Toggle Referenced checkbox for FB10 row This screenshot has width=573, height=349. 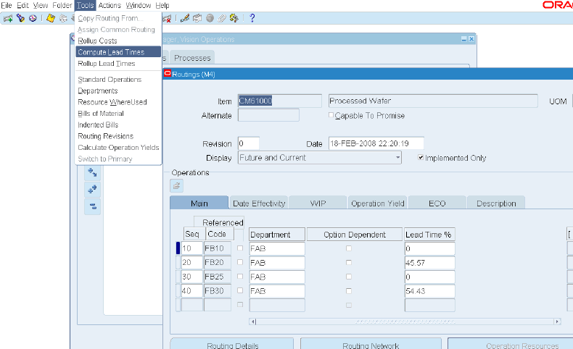pyautogui.click(x=240, y=248)
